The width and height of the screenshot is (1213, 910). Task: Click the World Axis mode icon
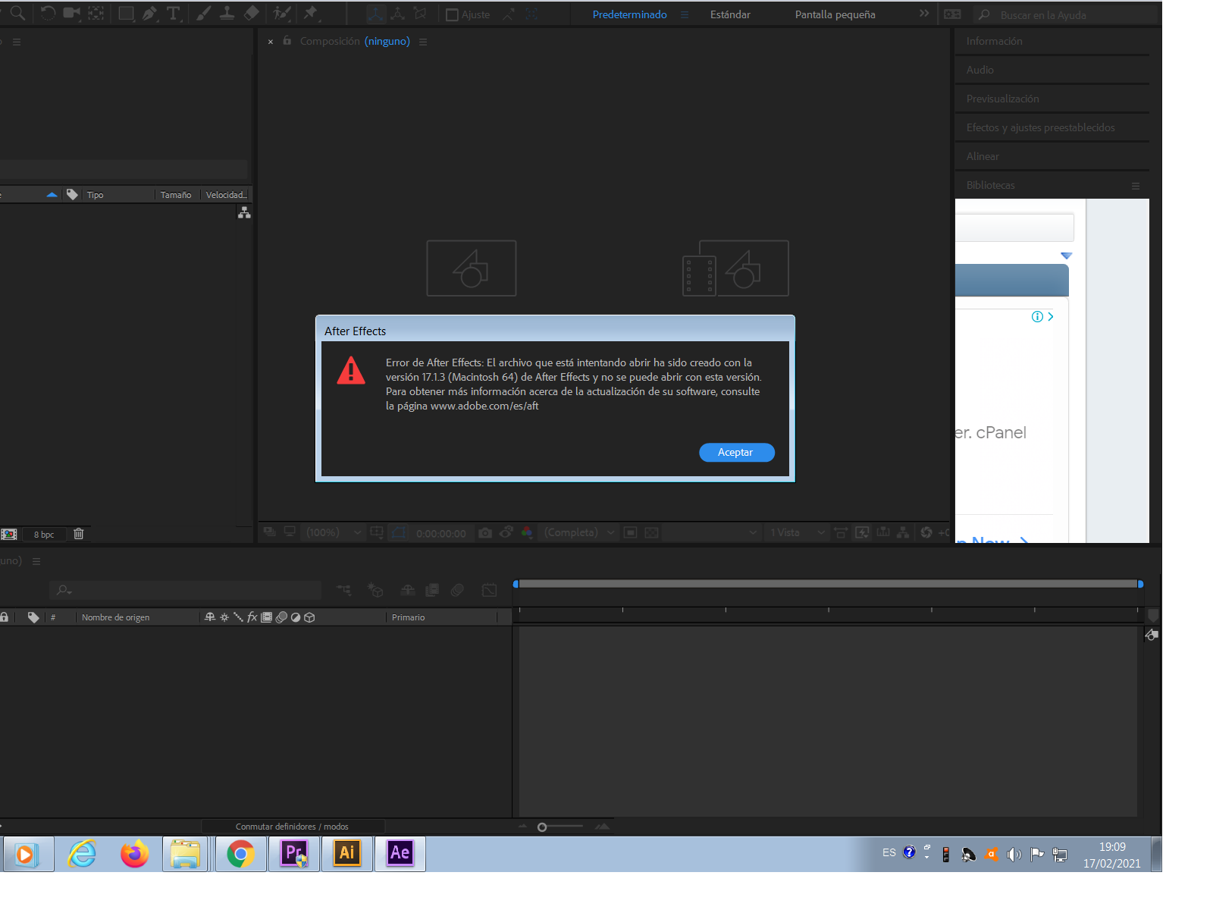(398, 14)
